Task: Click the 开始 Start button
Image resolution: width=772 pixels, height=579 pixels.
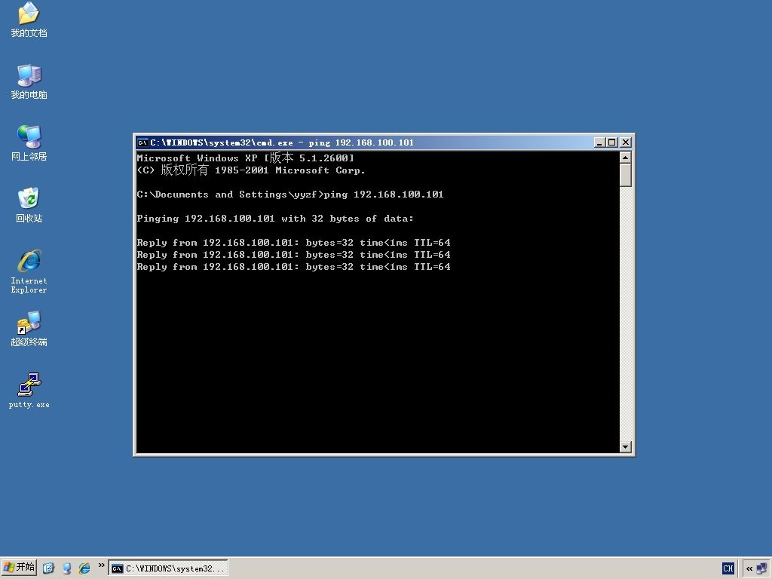Action: pyautogui.click(x=19, y=568)
